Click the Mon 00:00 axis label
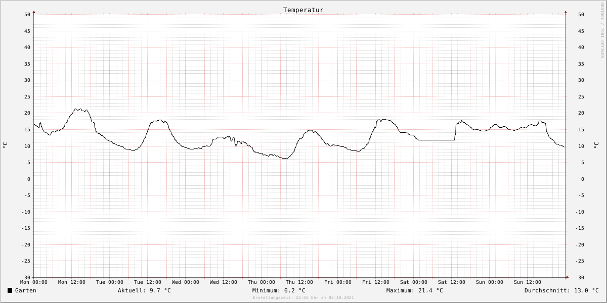The height and width of the screenshot is (303, 607). click(x=34, y=282)
